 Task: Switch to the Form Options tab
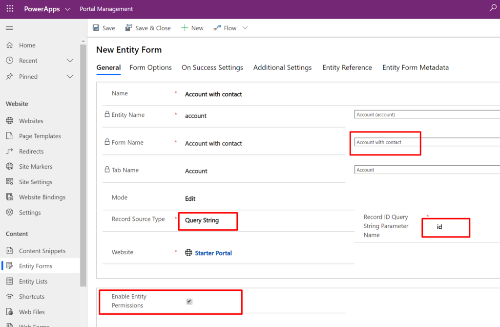[150, 68]
